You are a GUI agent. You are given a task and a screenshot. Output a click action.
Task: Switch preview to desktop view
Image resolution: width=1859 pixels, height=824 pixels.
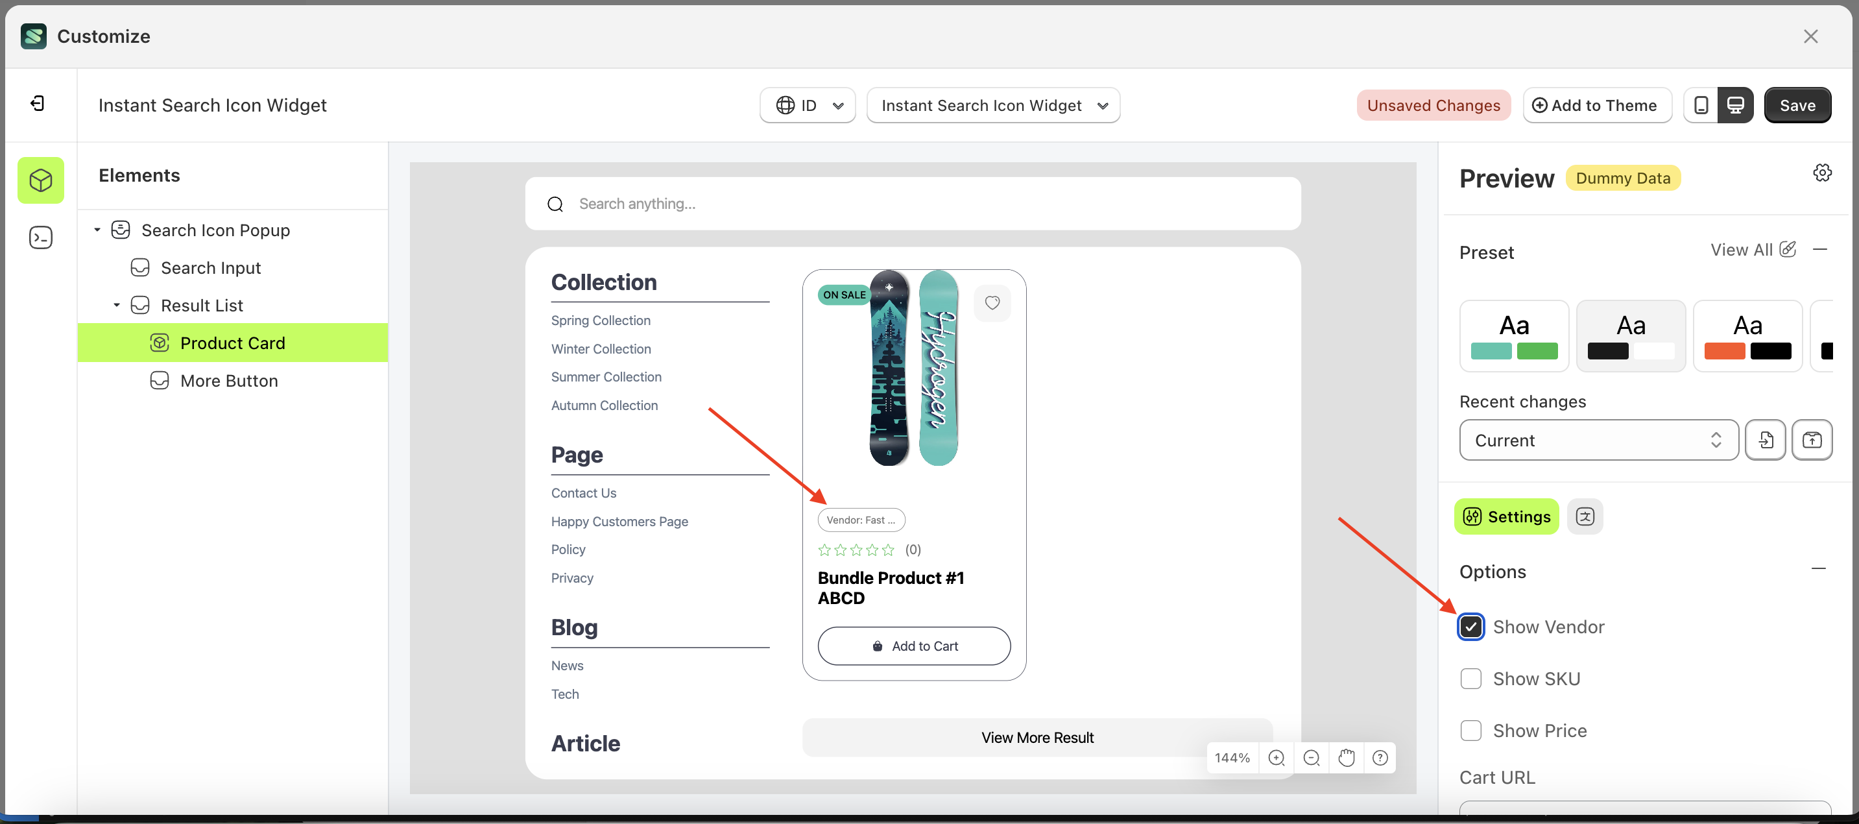[x=1736, y=104]
